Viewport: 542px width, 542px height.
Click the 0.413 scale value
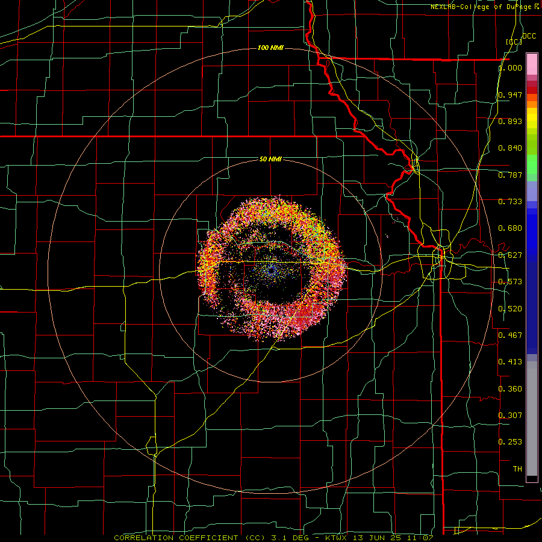pyautogui.click(x=510, y=362)
